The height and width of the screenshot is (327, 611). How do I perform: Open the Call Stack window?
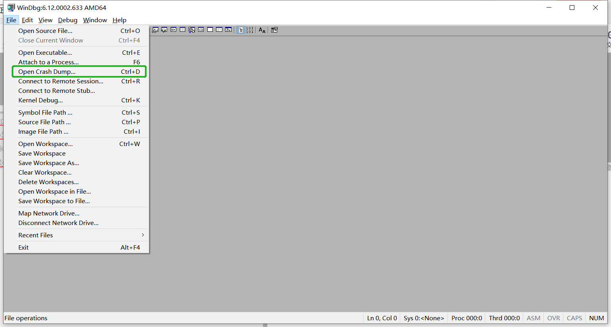[x=192, y=30]
